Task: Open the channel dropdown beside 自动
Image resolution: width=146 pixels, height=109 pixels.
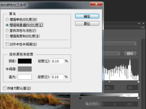Action: pos(112,54)
